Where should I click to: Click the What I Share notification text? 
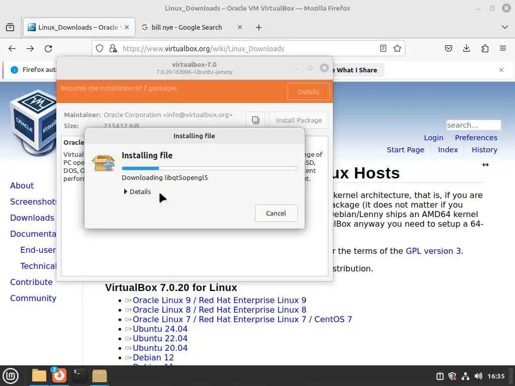pos(357,70)
